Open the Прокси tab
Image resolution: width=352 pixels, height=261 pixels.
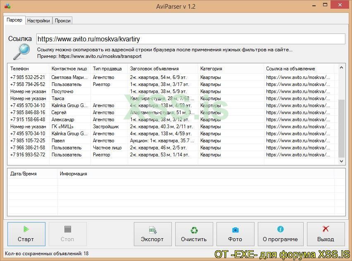click(62, 20)
